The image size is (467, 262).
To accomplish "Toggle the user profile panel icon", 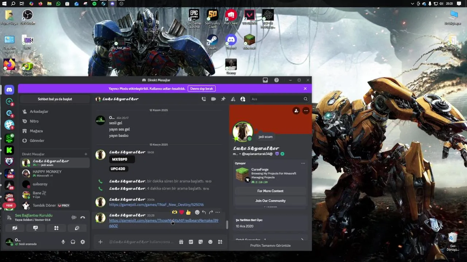I will 243,99.
